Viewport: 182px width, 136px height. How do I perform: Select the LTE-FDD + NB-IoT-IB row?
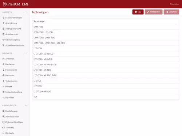click(x=106, y=59)
